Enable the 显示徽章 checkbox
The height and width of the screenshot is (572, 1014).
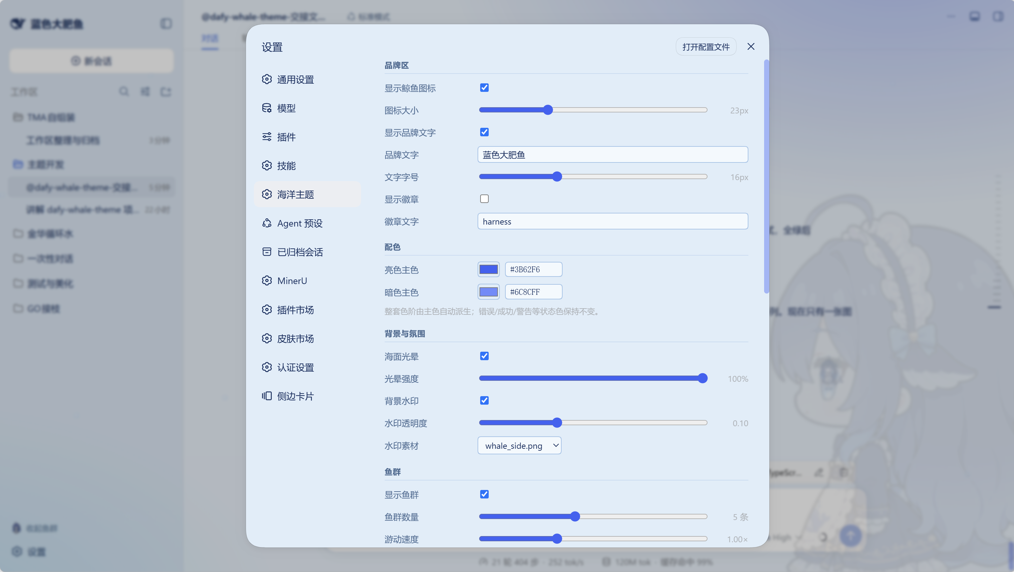coord(484,199)
